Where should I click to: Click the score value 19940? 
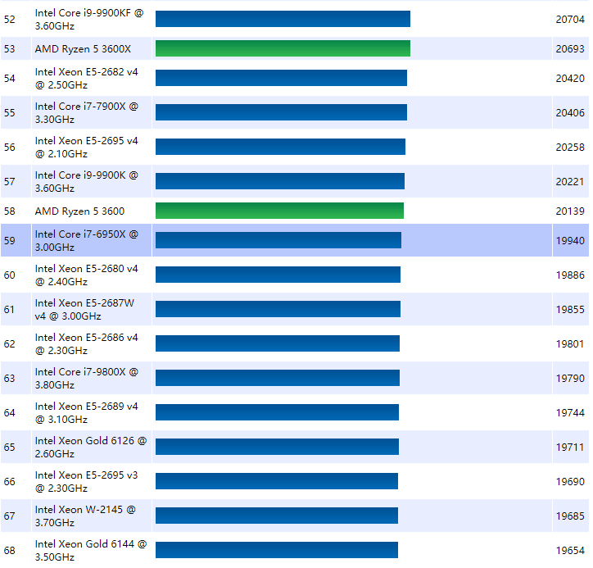[570, 241]
